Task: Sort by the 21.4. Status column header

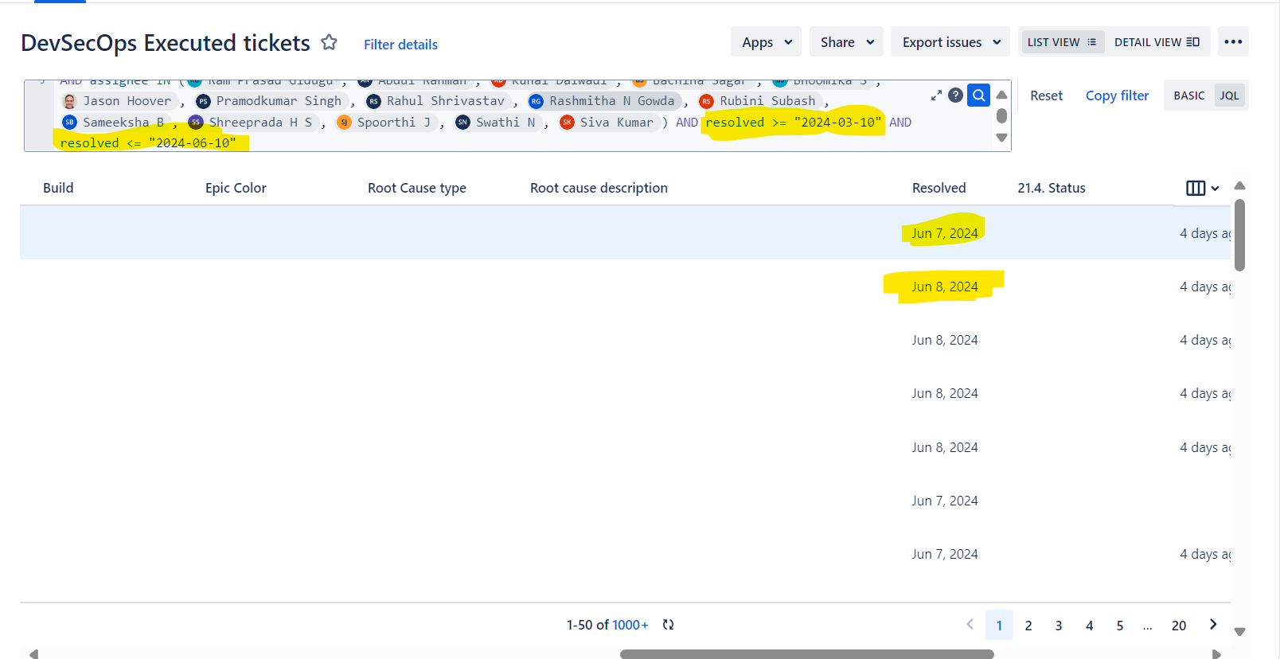Action: pyautogui.click(x=1052, y=188)
